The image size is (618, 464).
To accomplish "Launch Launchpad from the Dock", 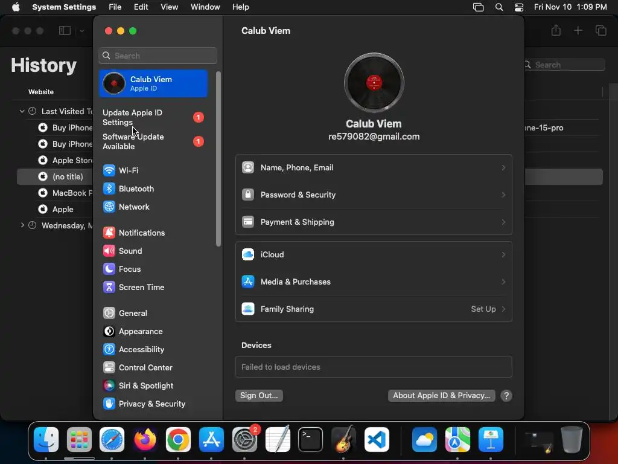I will 79,440.
